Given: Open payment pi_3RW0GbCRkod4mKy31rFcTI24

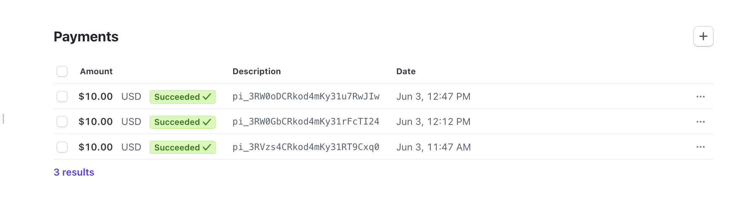Looking at the screenshot, I should [x=306, y=122].
